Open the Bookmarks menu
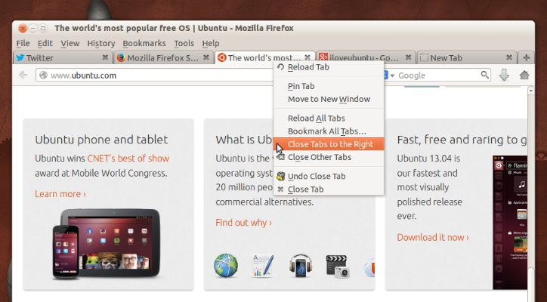The height and width of the screenshot is (302, 547). (144, 43)
